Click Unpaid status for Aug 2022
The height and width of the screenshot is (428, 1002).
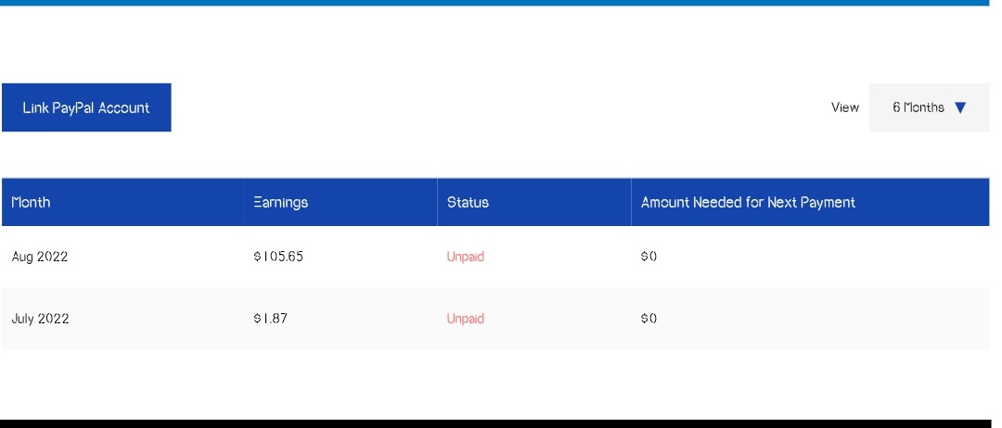click(x=465, y=257)
